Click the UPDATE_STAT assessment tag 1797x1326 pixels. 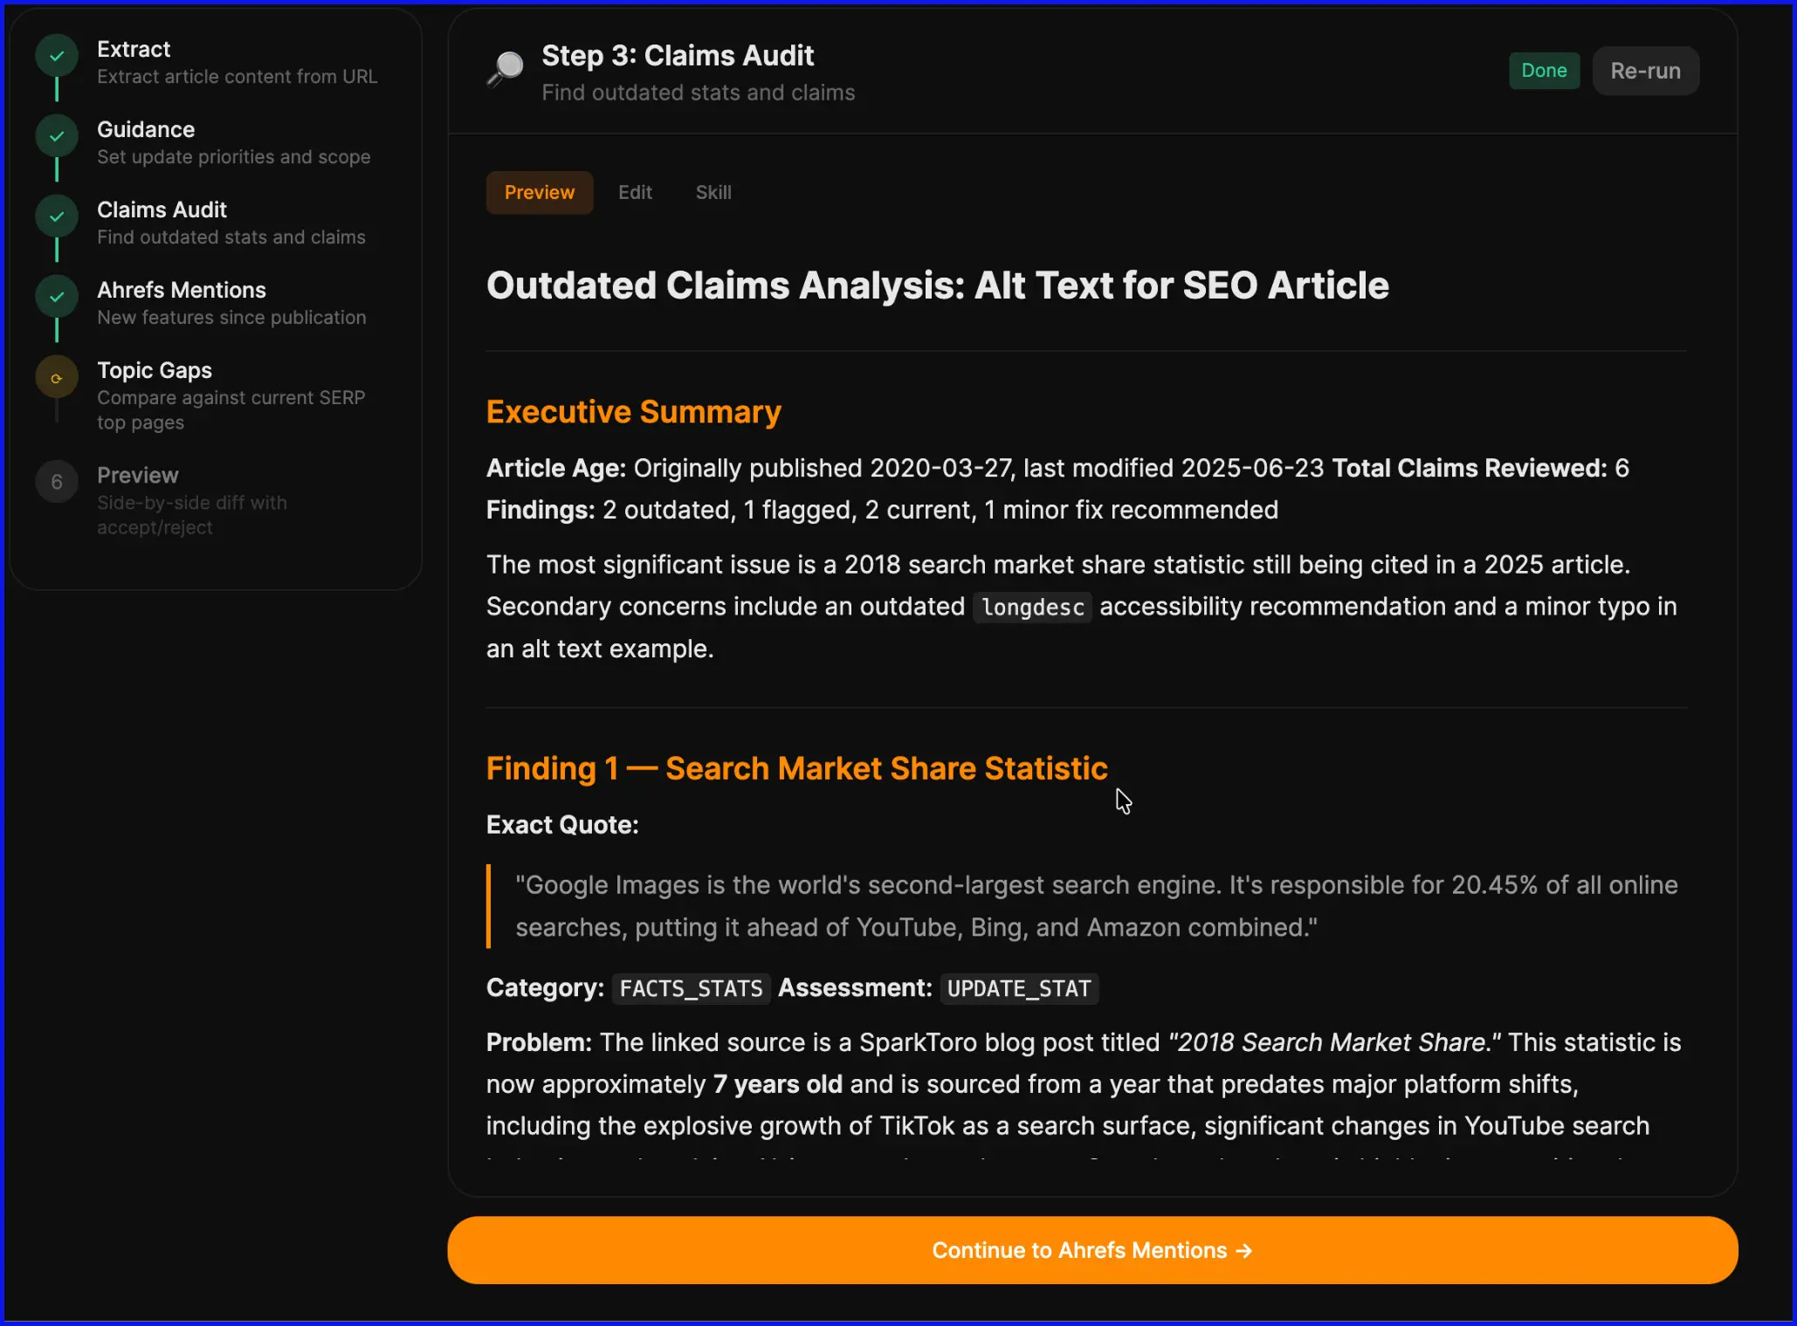1019,988
